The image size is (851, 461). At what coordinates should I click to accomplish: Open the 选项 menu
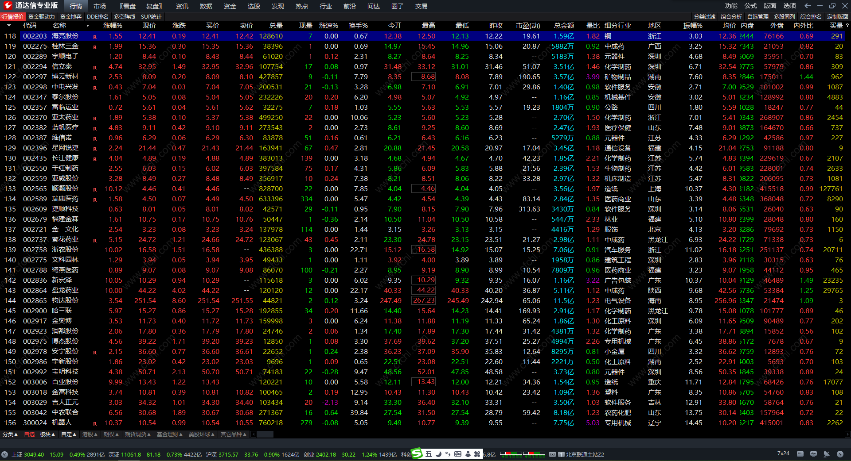(789, 6)
